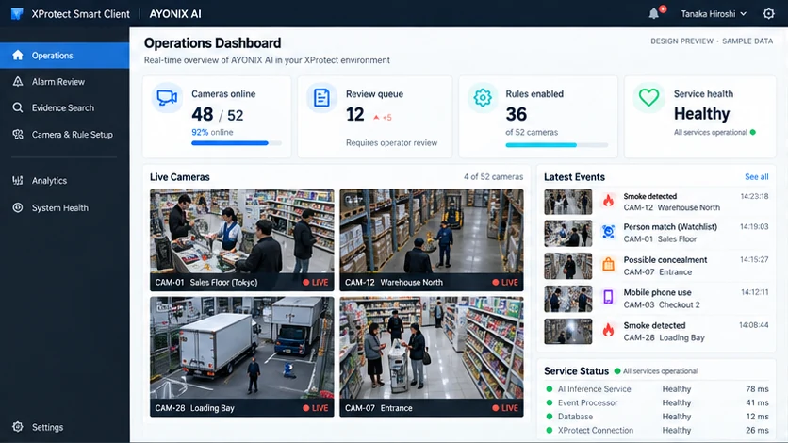Screen dimensions: 788x443
Task: Open CAM-28 Loading Bay live feed
Action: 241,356
